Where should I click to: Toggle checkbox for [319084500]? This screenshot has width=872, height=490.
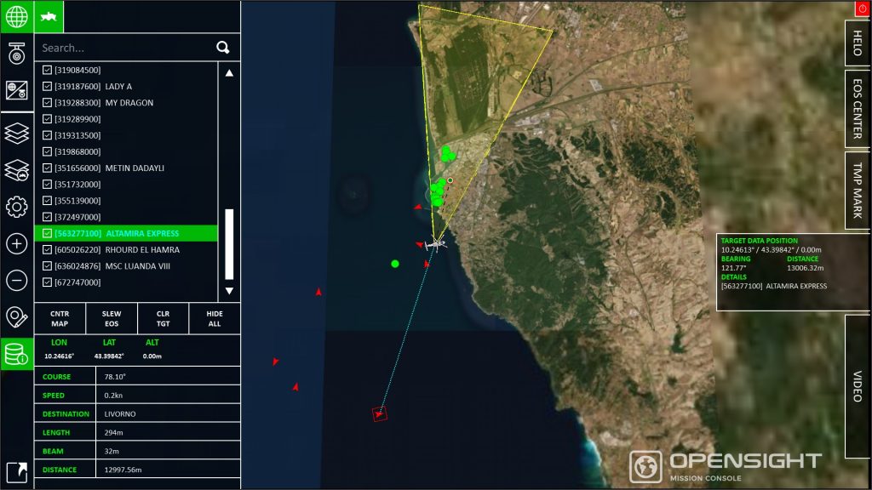pos(48,70)
